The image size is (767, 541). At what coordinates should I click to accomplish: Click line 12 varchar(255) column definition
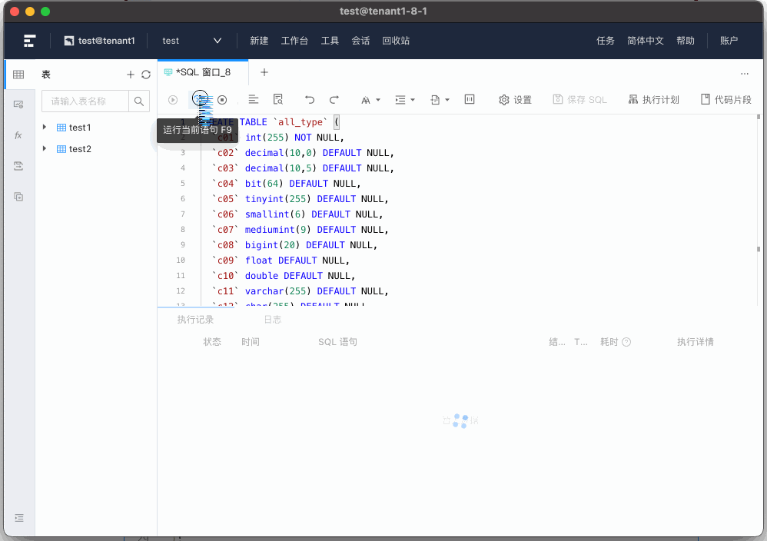[x=300, y=291]
